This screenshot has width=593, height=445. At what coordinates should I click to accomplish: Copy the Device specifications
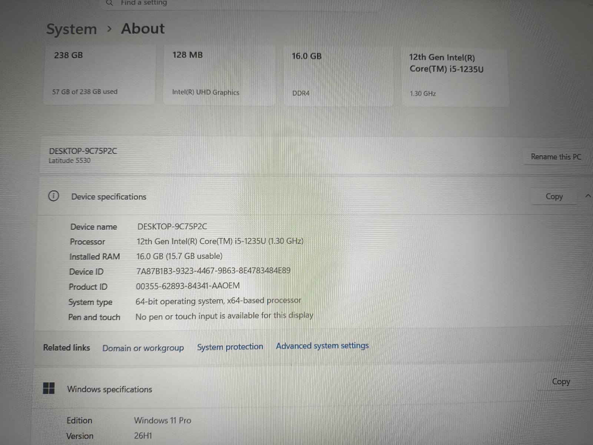(x=554, y=196)
